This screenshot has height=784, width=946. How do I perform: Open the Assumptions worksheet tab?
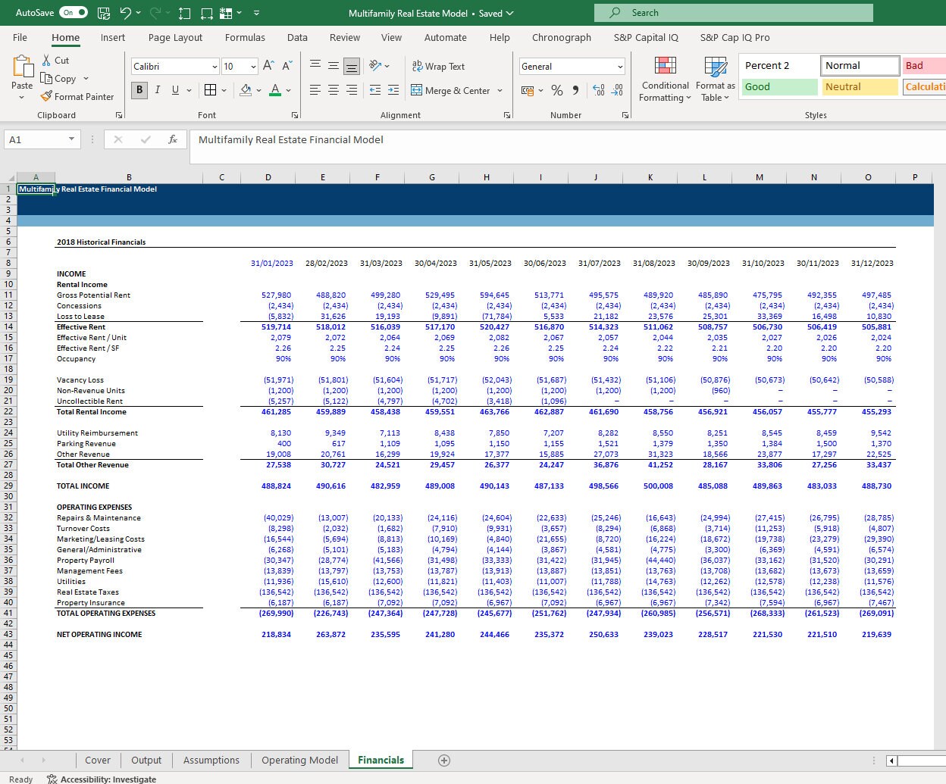[211, 760]
